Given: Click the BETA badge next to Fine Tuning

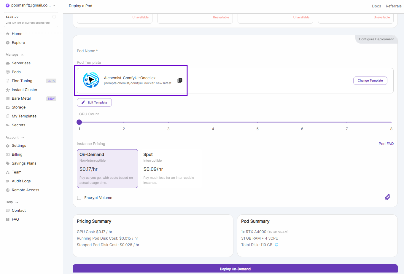Looking at the screenshot, I should [x=51, y=81].
